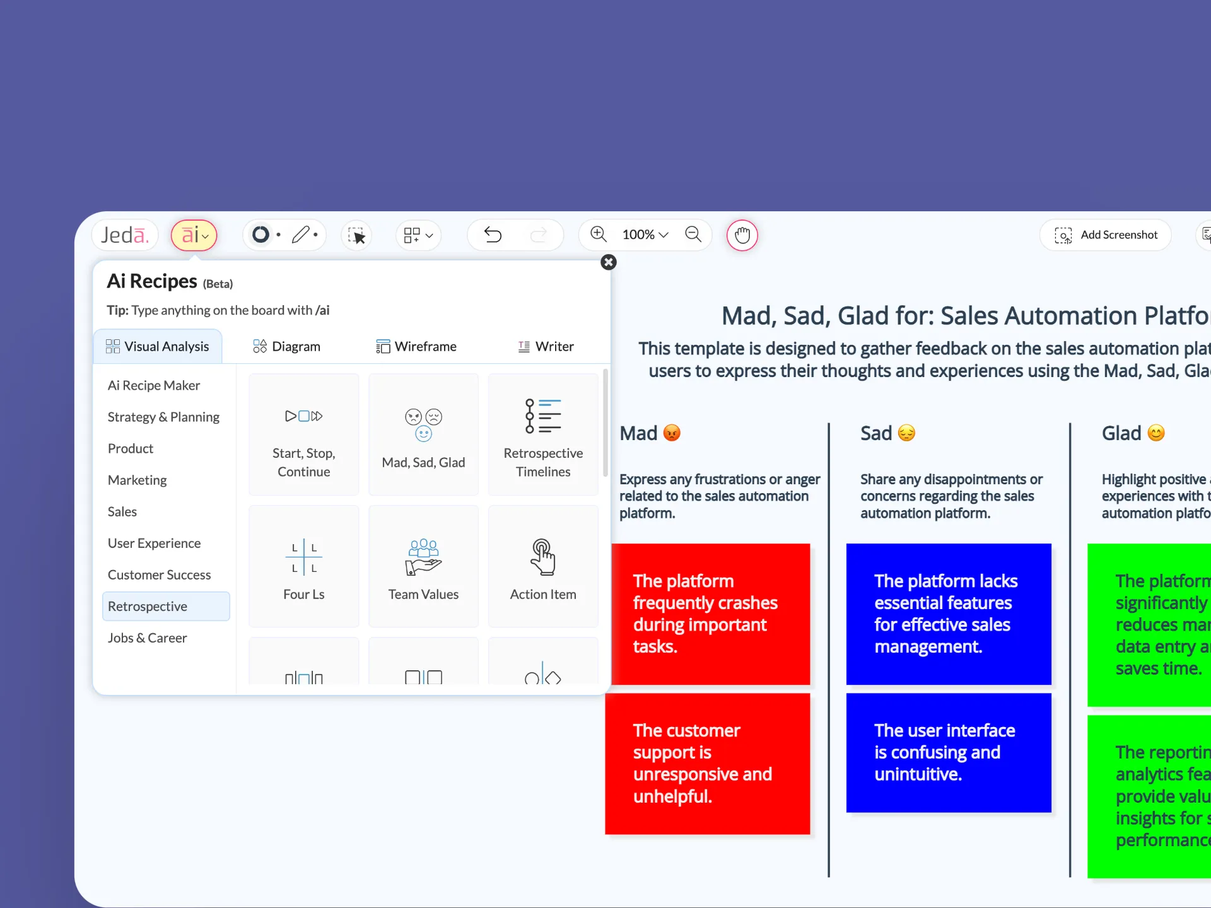Choose the Start, Stop, Continue template
The width and height of the screenshot is (1211, 908).
click(x=303, y=434)
